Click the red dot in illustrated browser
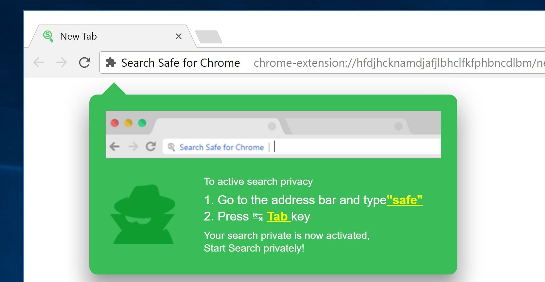The width and height of the screenshot is (545, 282). (115, 123)
